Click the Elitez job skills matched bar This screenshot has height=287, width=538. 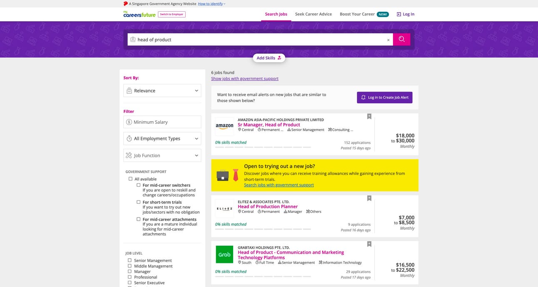pos(263,229)
